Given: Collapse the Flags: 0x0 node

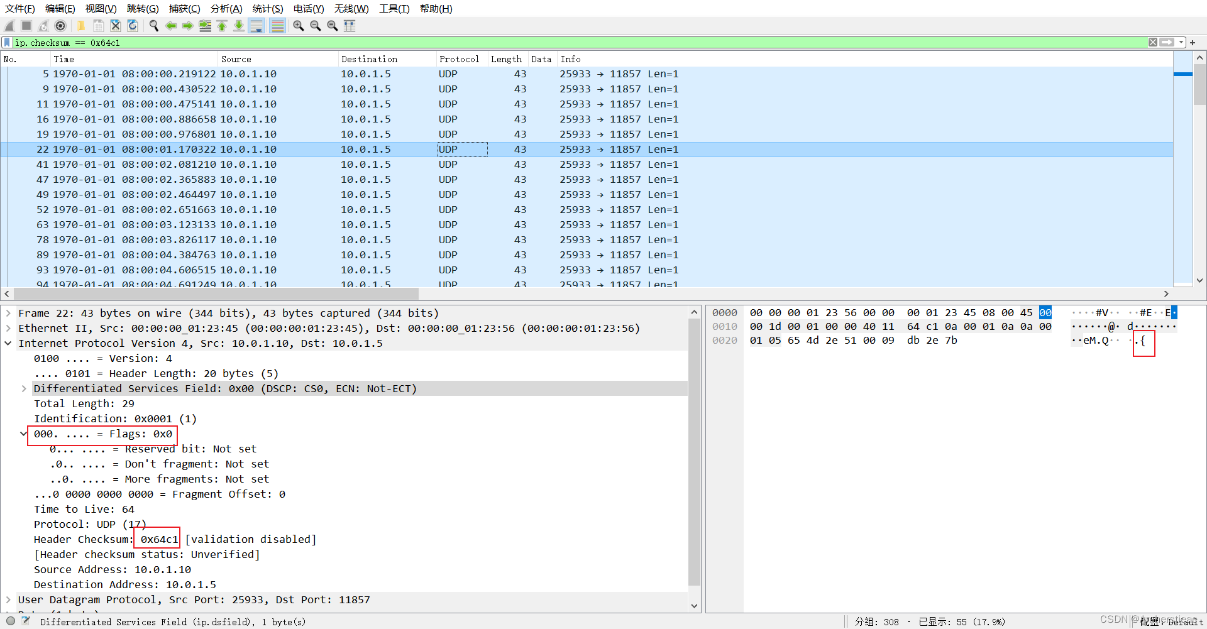Looking at the screenshot, I should coord(24,434).
